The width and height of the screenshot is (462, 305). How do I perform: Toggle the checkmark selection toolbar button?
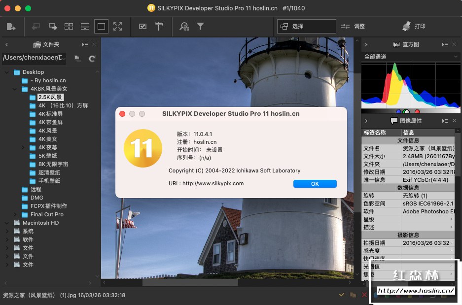[x=142, y=27]
